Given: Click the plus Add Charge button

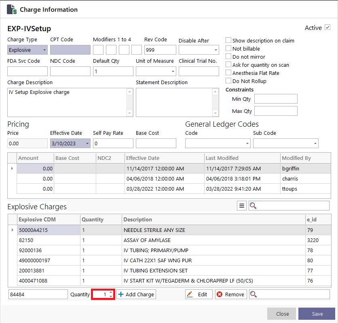Looking at the screenshot, I should pyautogui.click(x=136, y=294).
